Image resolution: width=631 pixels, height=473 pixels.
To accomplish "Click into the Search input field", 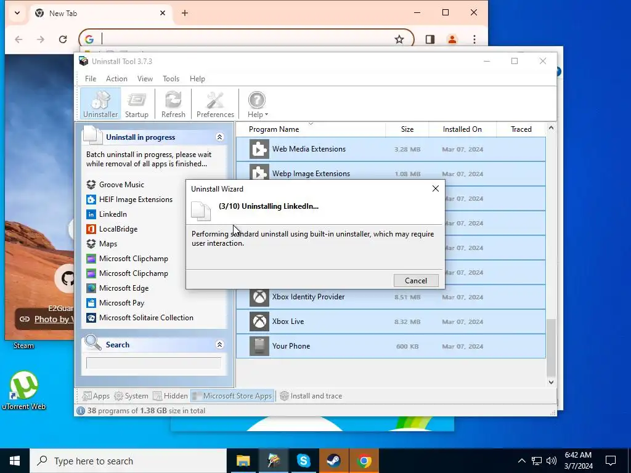I will click(153, 363).
